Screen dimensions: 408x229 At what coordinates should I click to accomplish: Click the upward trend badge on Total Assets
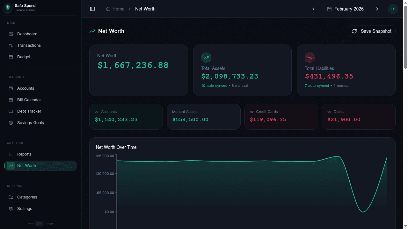(206, 57)
